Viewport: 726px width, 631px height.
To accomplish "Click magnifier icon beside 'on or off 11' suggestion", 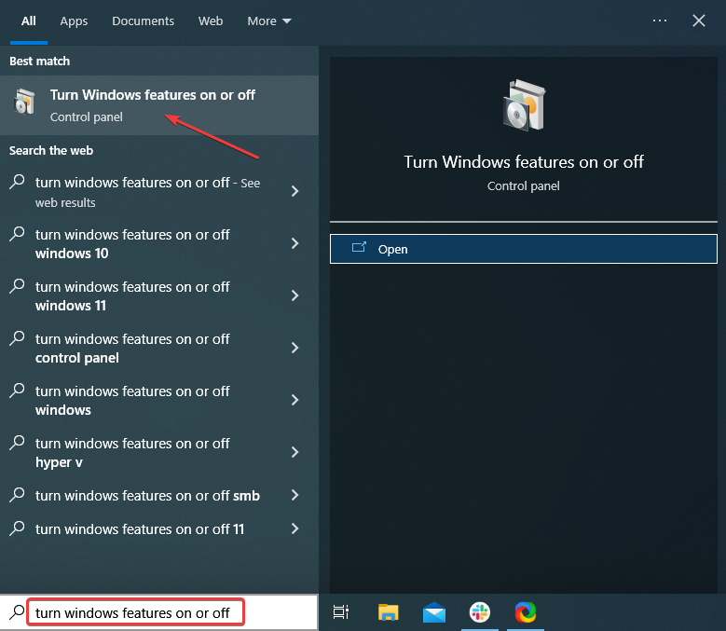I will tap(17, 528).
